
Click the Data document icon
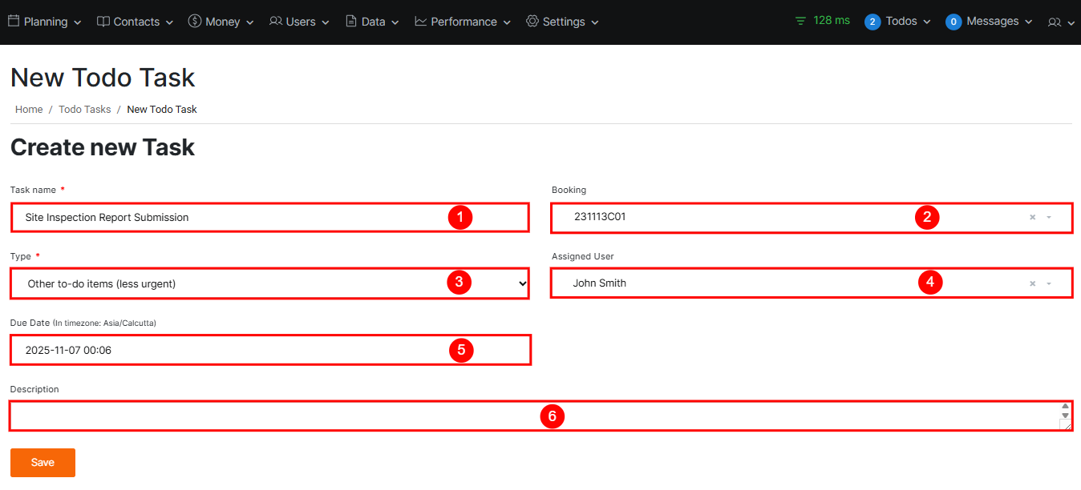(351, 22)
